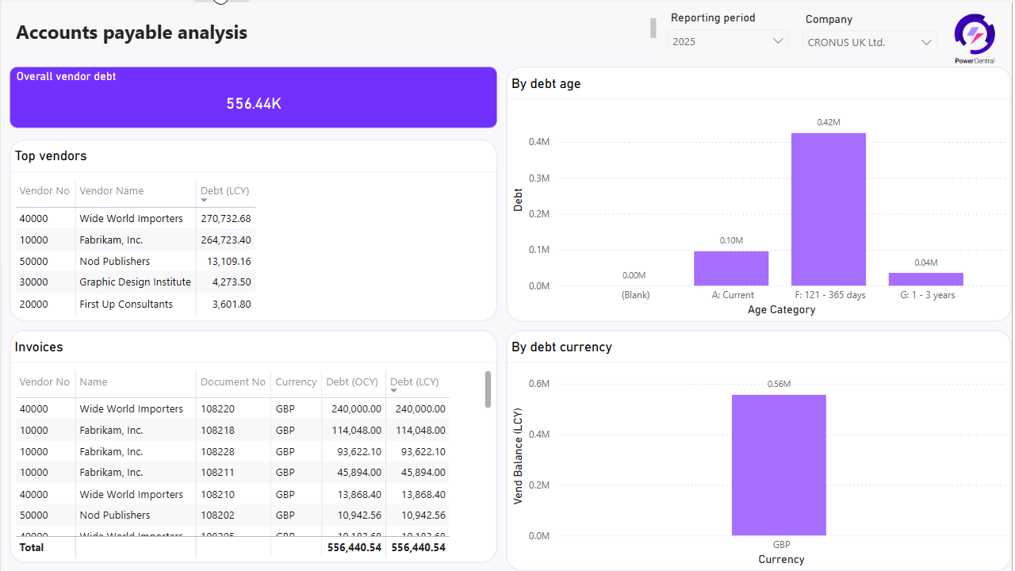This screenshot has width=1015, height=571.
Task: Select invoice document 108211
Action: pyautogui.click(x=217, y=472)
